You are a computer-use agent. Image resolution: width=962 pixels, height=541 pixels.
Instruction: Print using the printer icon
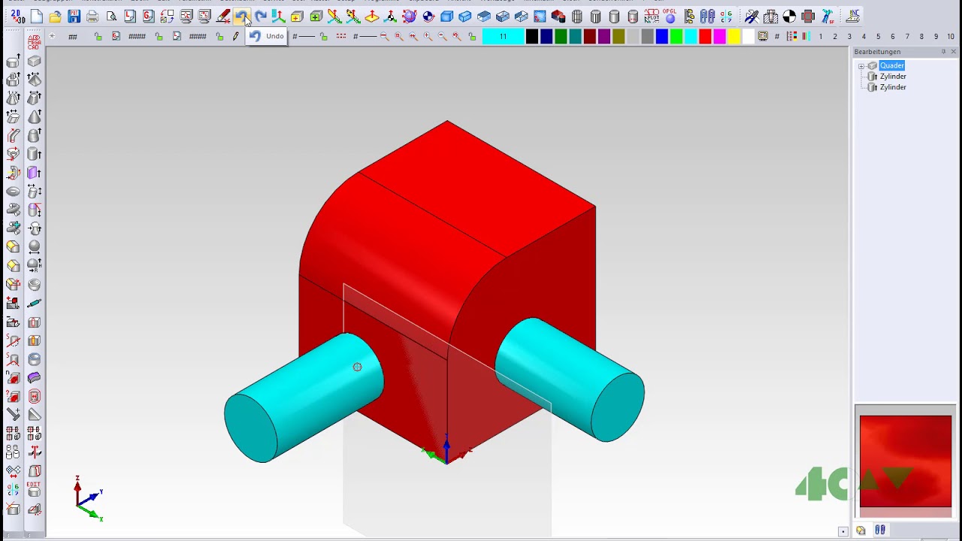tap(92, 17)
